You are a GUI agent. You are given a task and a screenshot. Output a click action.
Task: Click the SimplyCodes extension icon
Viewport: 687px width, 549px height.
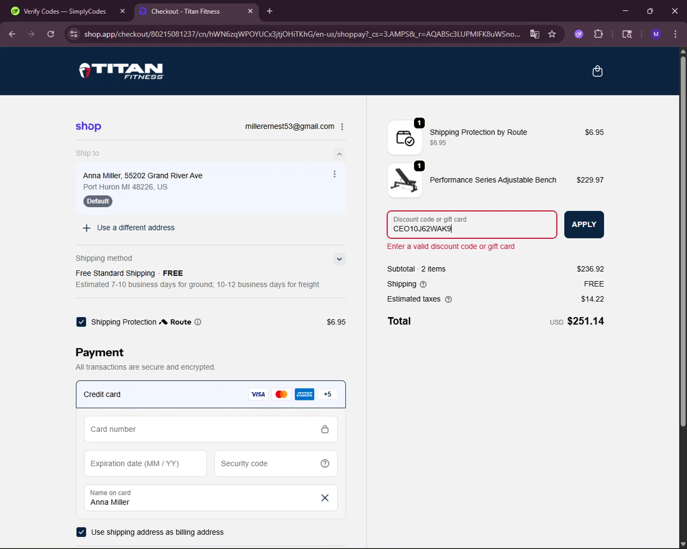[579, 34]
